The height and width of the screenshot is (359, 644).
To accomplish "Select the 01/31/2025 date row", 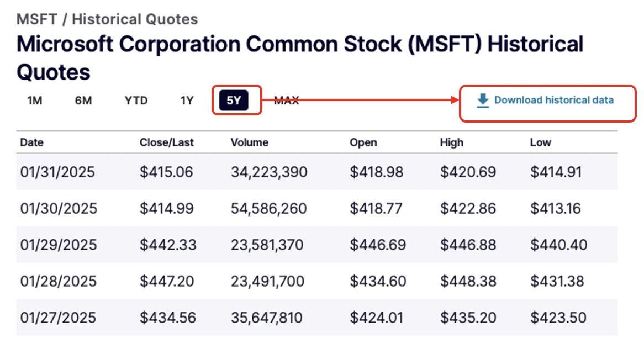I will coord(57,172).
